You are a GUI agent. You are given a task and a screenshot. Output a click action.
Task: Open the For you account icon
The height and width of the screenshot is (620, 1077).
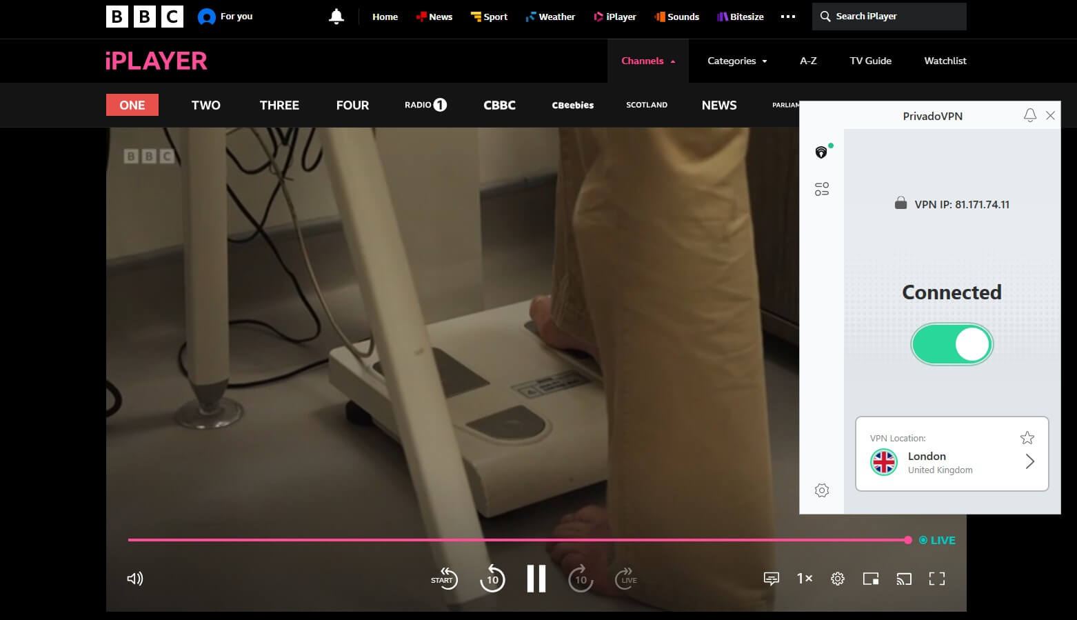(206, 17)
